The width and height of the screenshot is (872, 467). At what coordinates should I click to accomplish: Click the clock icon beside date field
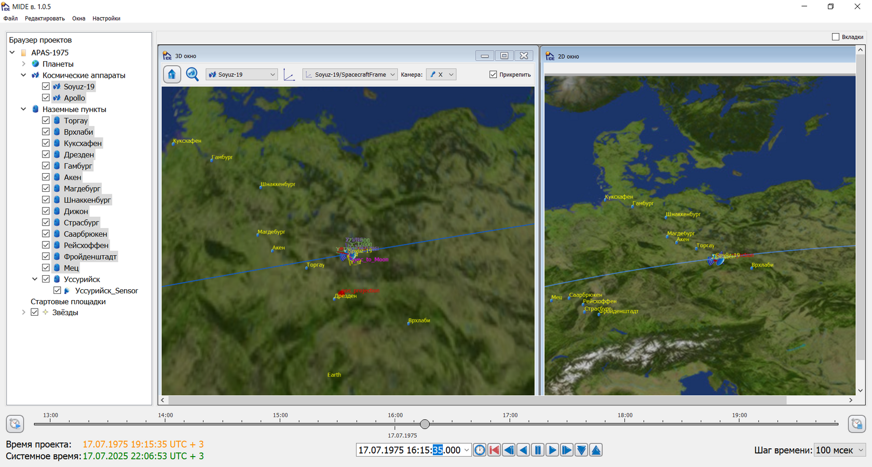[480, 450]
